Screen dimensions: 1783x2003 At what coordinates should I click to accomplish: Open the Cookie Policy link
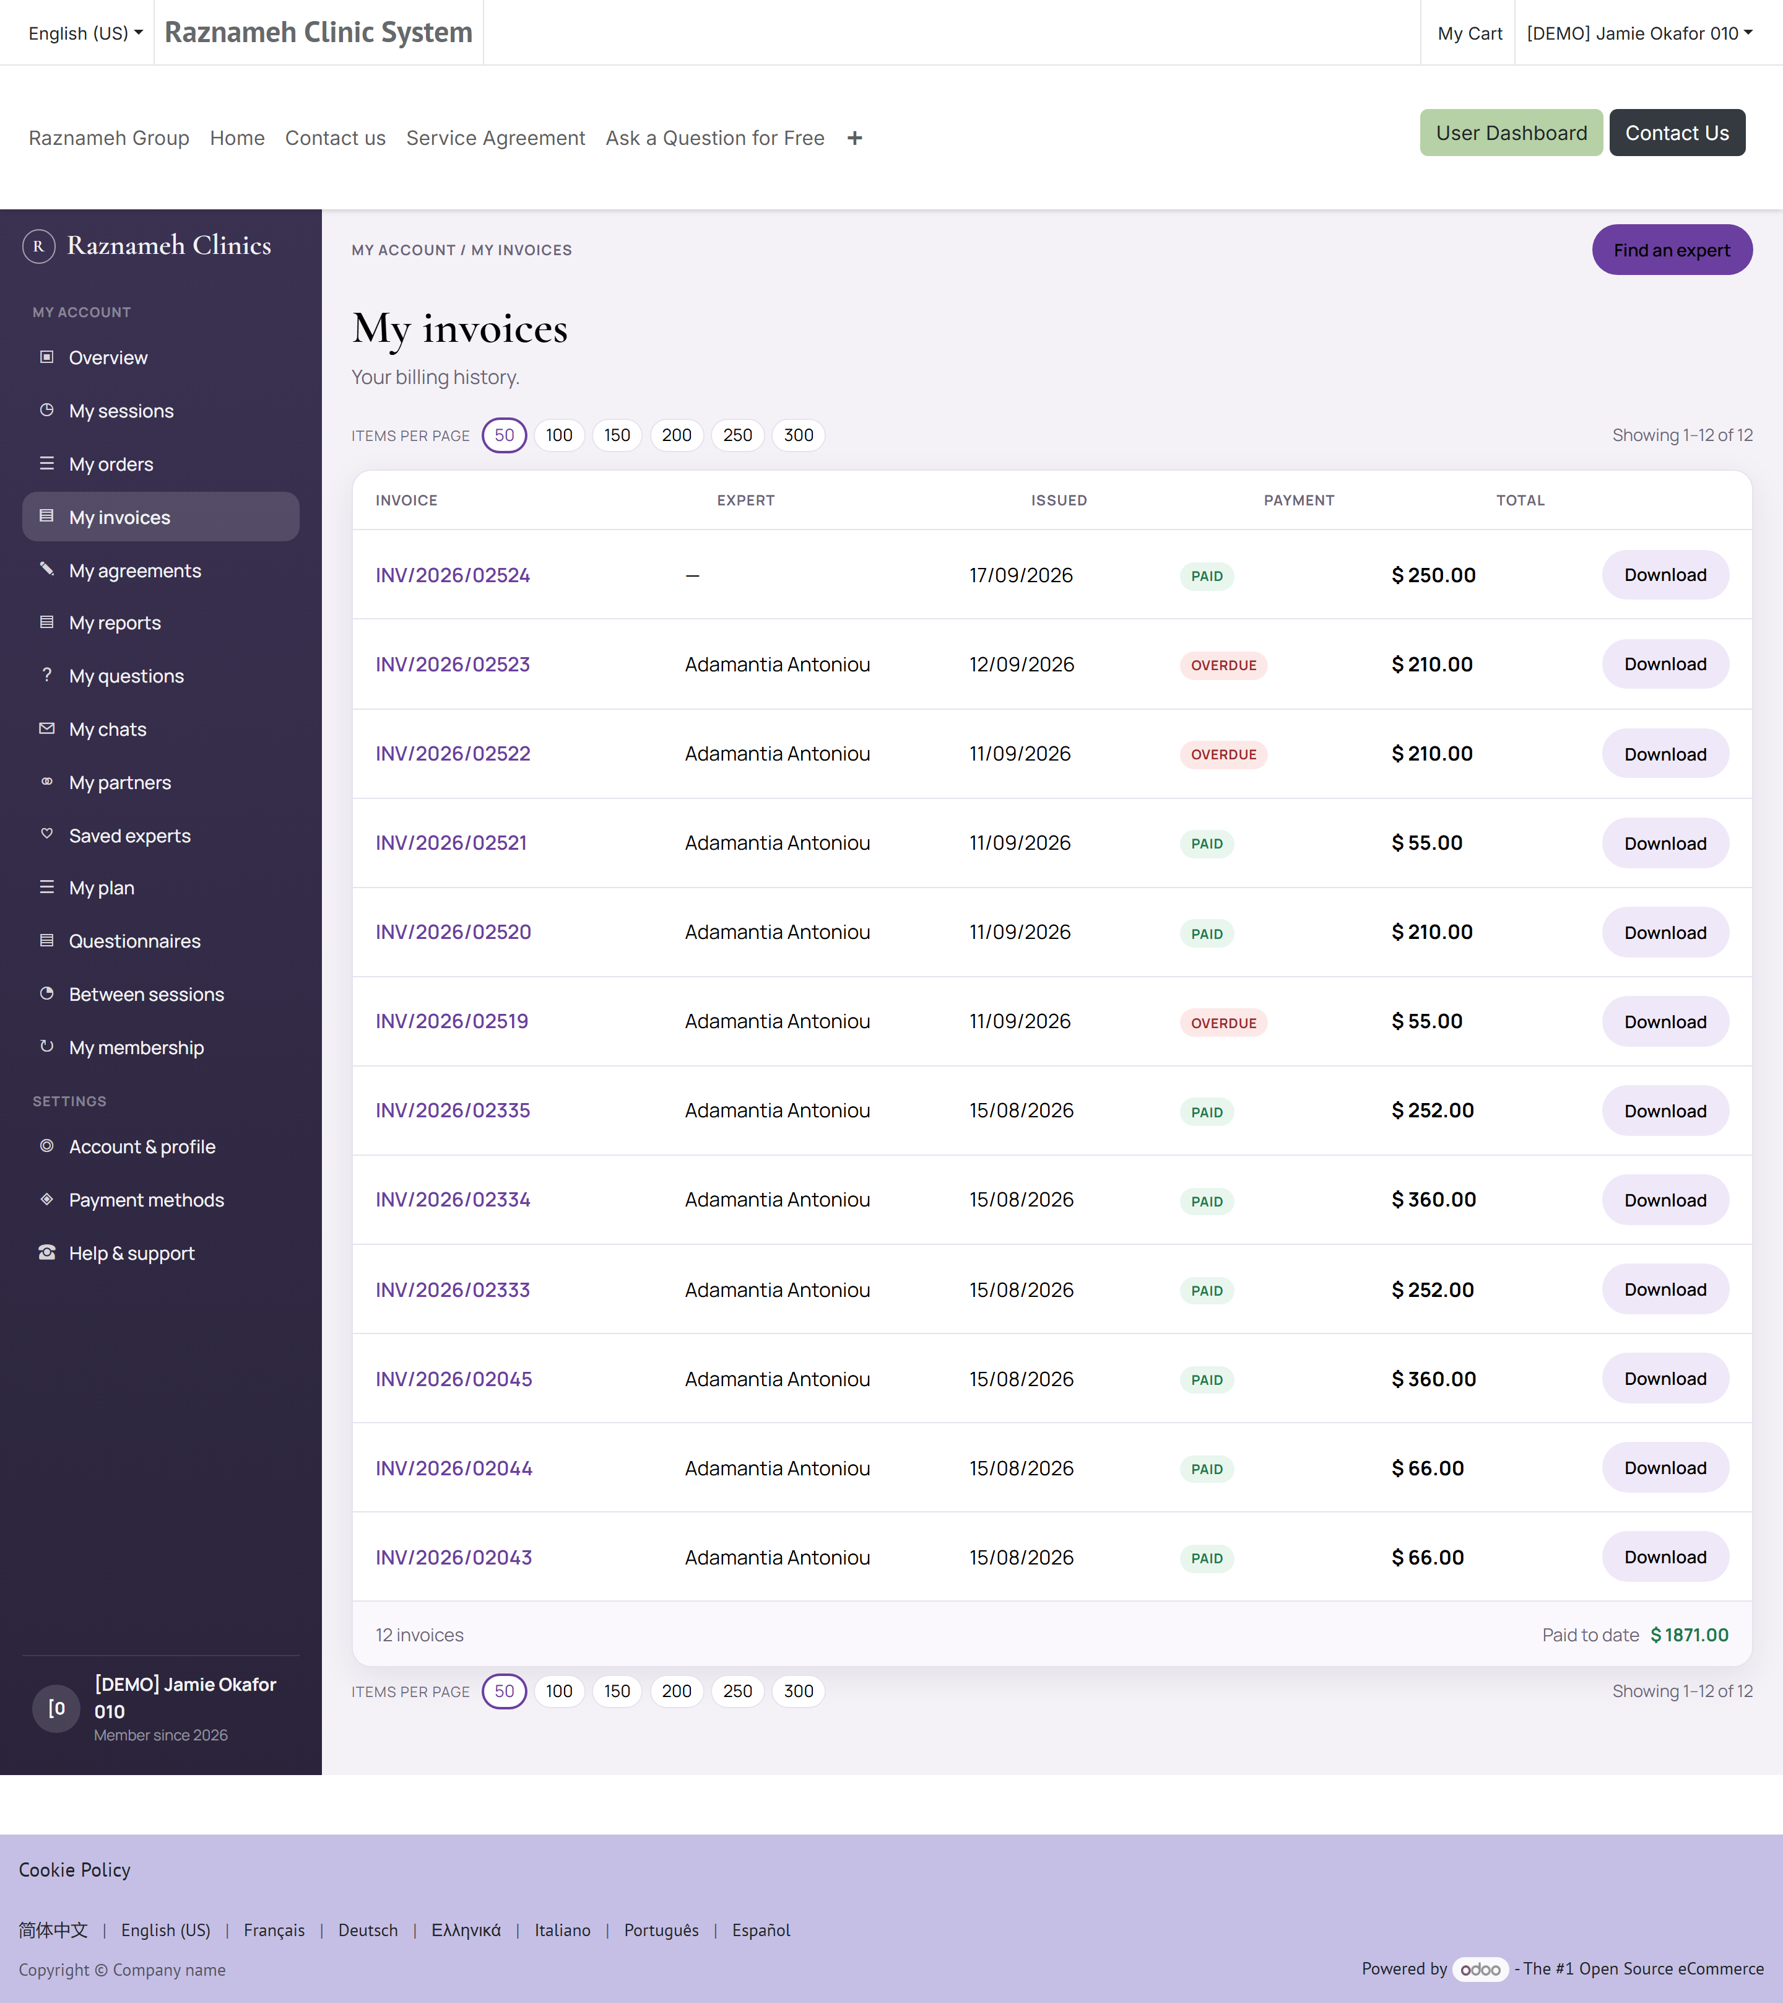point(74,1870)
